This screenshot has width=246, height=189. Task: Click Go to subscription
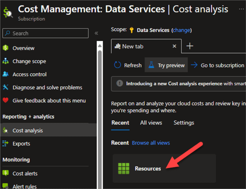218,65
